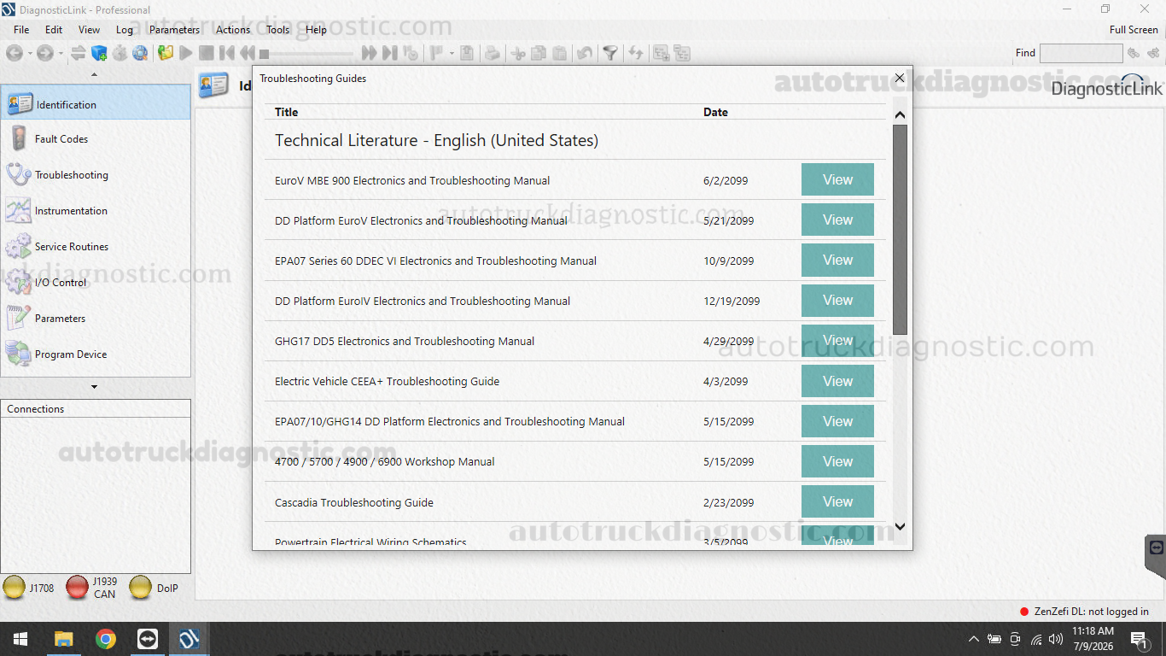Open Fault Codes in the sidebar

point(96,138)
